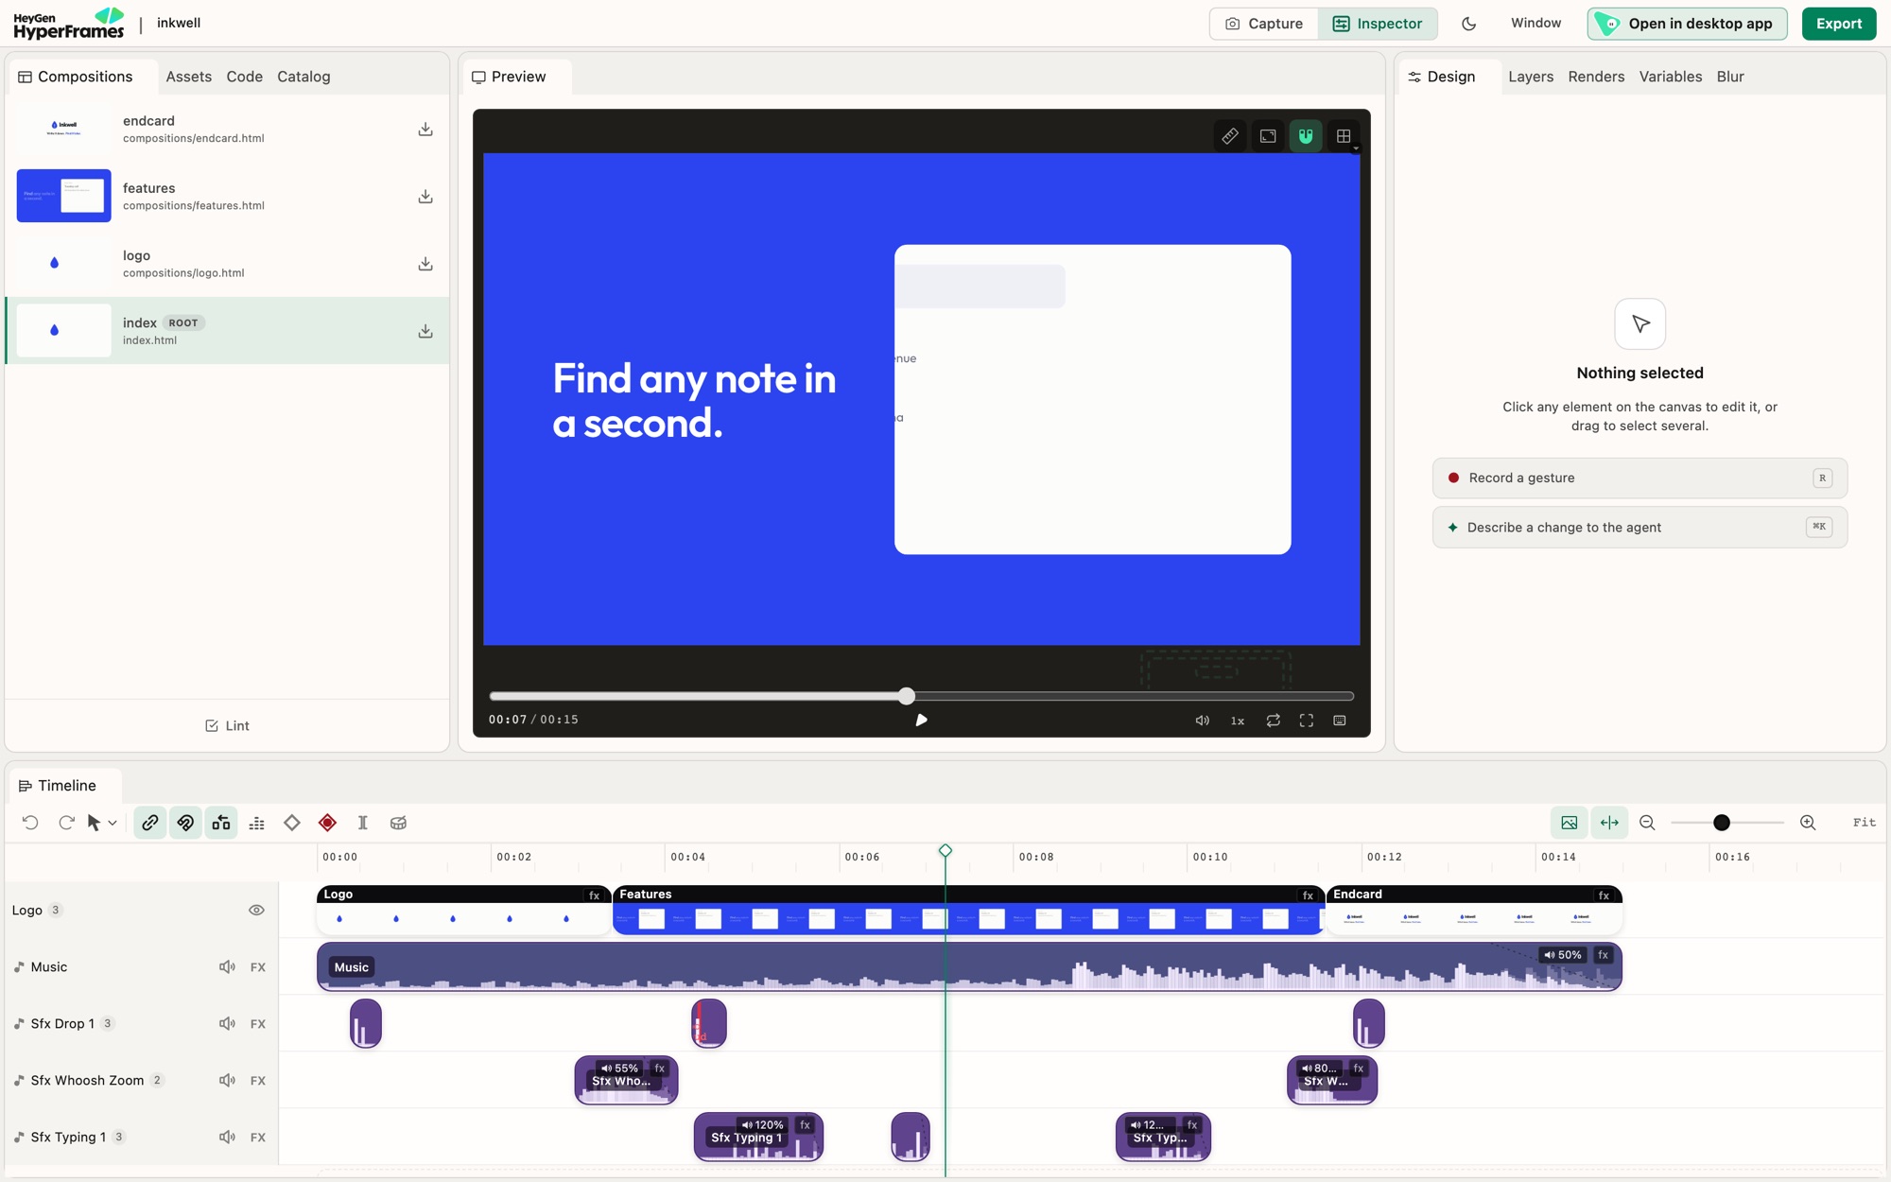Image resolution: width=1891 pixels, height=1182 pixels.
Task: Click the ruler icon in preview toolbar
Action: [1230, 136]
